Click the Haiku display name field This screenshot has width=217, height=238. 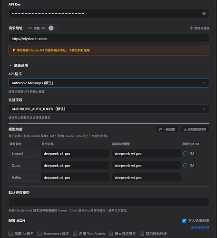click(75, 178)
